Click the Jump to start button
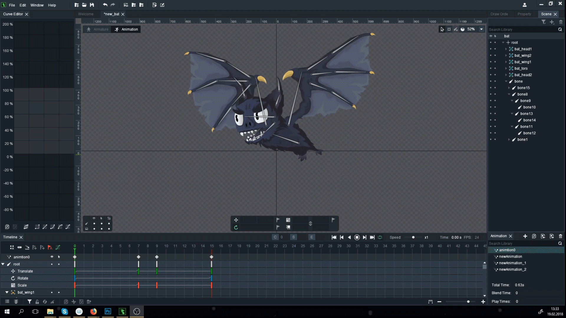Image resolution: width=566 pixels, height=318 pixels. (x=333, y=237)
